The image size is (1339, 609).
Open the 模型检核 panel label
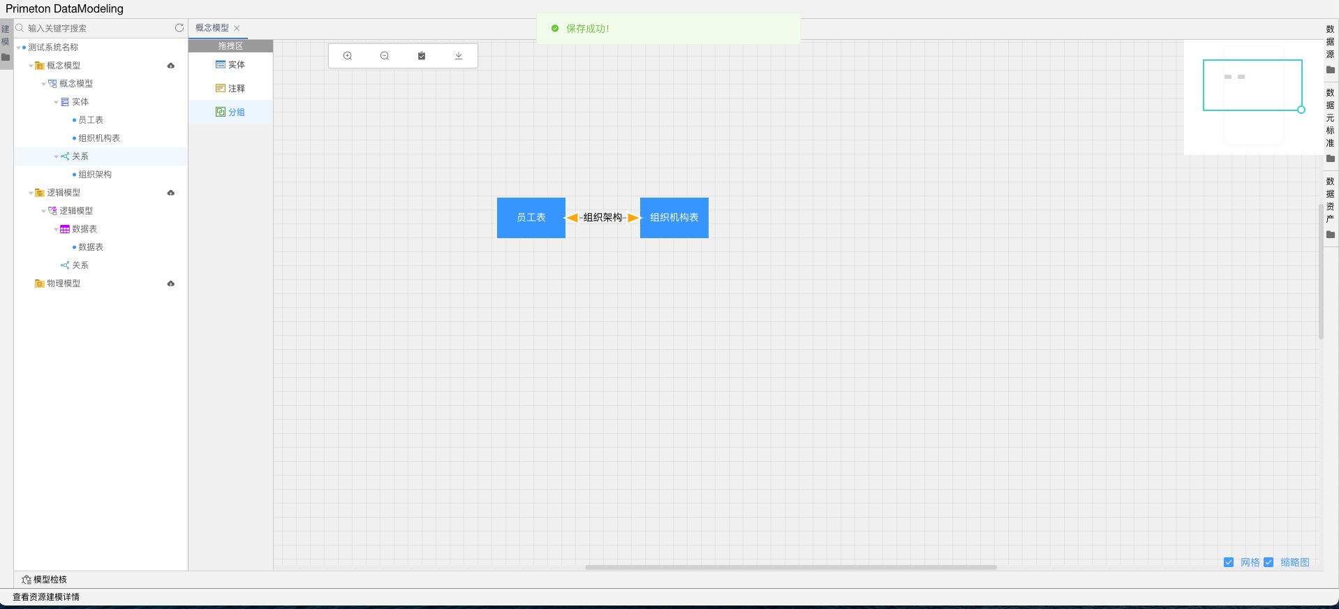click(x=50, y=580)
